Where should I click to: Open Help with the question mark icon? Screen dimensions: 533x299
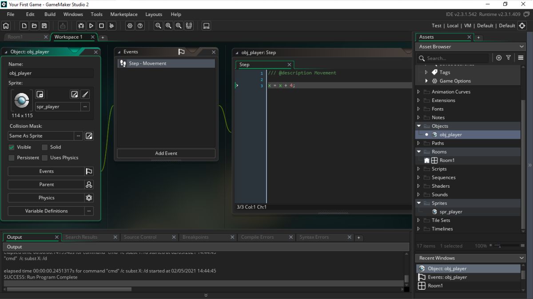[140, 26]
